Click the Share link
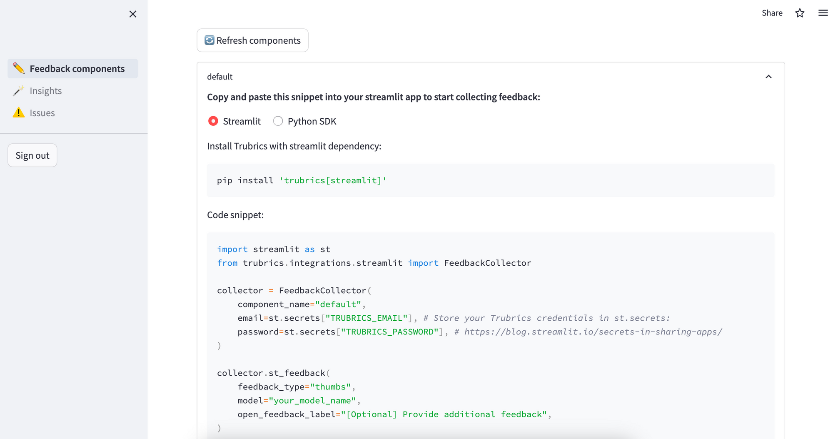The width and height of the screenshot is (833, 439). click(772, 13)
